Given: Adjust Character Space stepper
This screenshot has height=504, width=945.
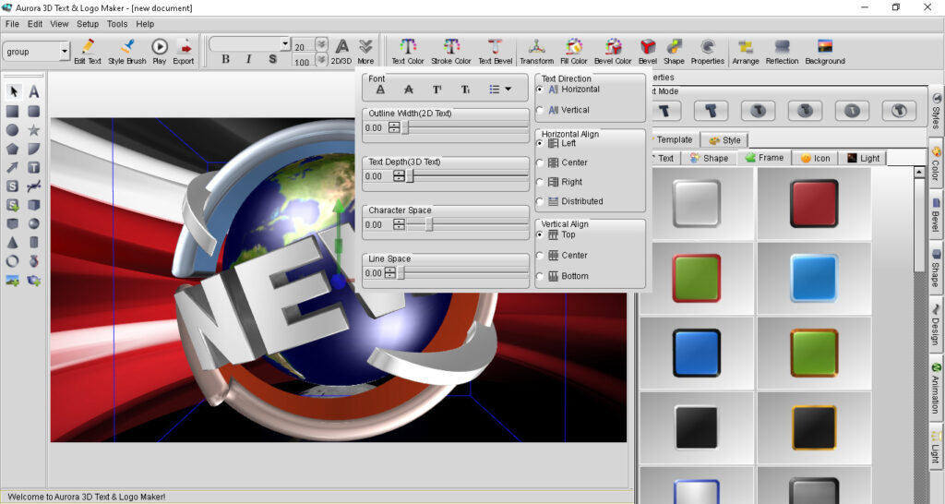Looking at the screenshot, I should click(x=399, y=224).
